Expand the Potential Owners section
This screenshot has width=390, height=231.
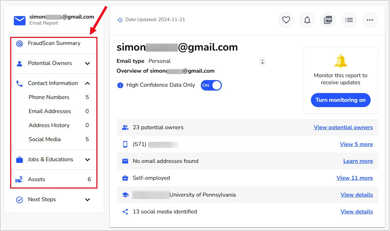click(x=88, y=64)
